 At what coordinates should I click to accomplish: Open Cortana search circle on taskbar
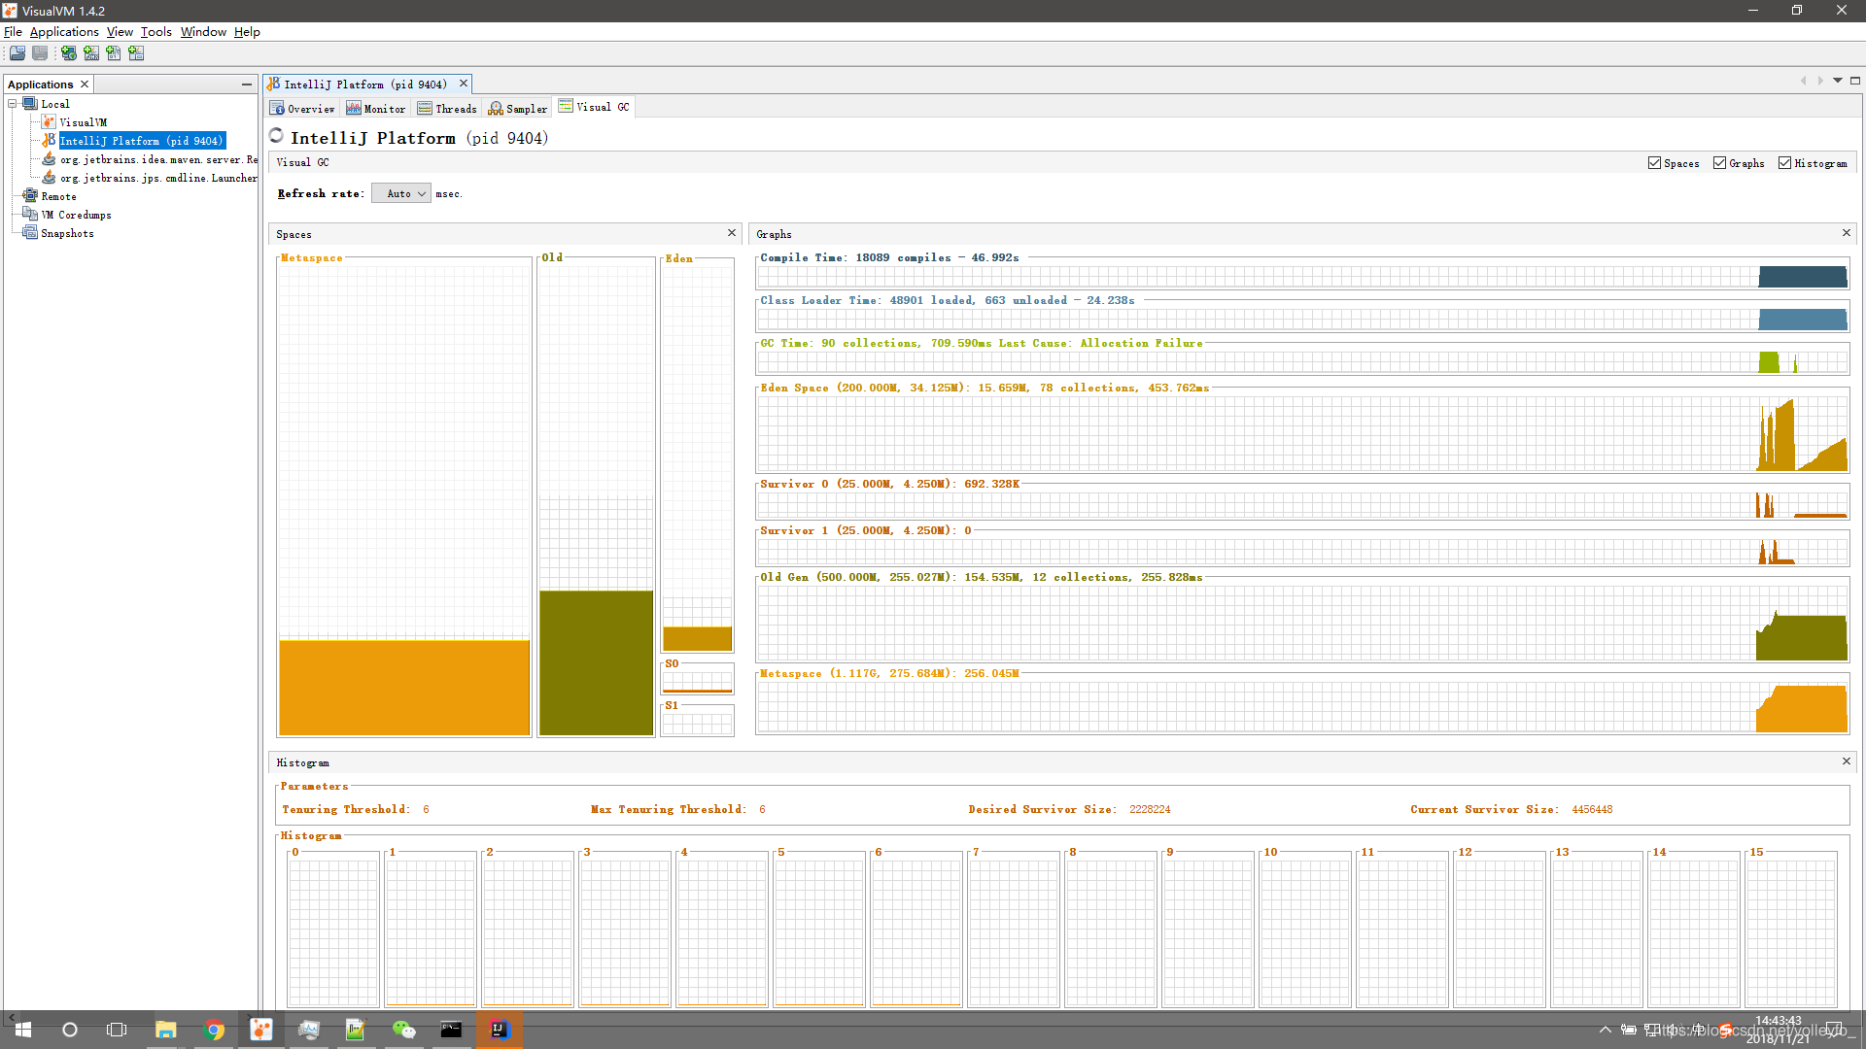pyautogui.click(x=70, y=1030)
